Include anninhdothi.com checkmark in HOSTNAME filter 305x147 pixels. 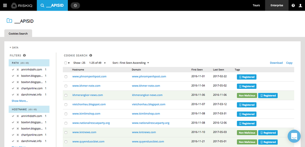13,116
